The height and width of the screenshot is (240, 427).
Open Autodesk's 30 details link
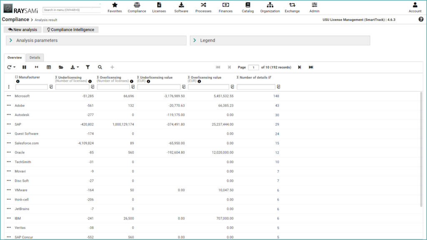(277, 115)
